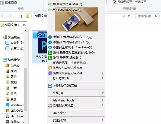
Task: Click the sidebar vertical scrollbar thumb
Action: 25,89
